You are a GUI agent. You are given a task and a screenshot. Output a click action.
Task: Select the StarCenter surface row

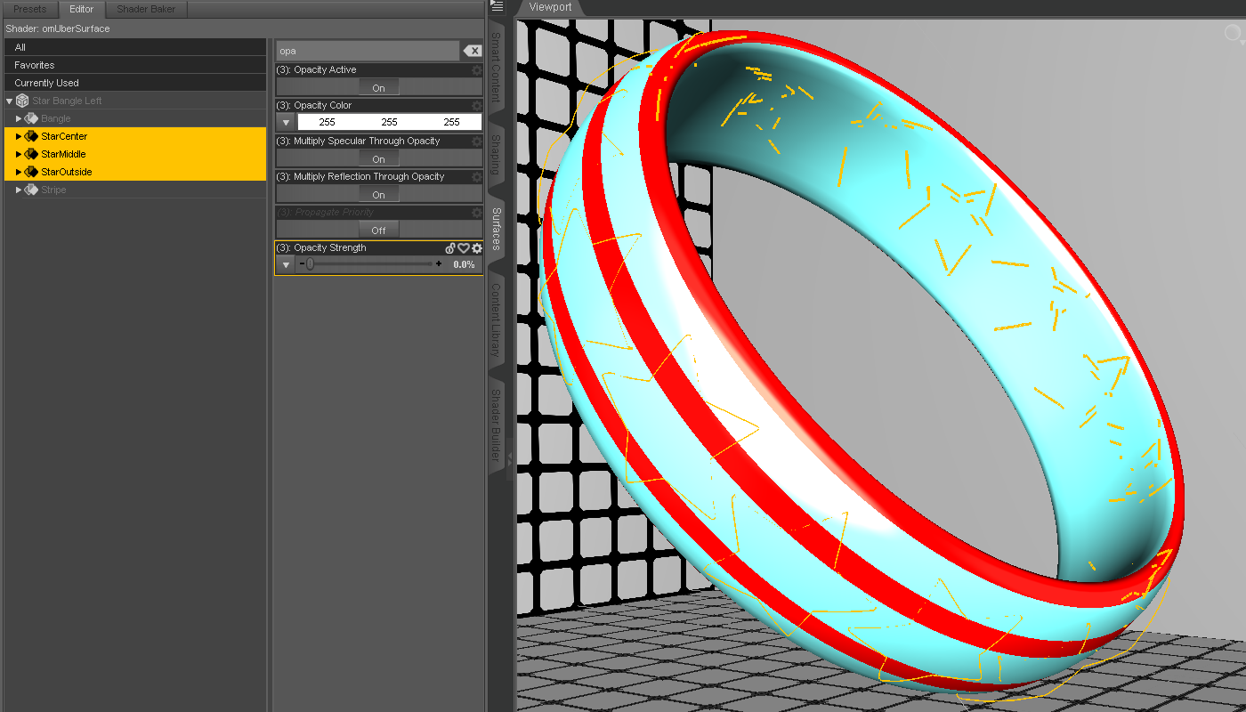tap(135, 136)
